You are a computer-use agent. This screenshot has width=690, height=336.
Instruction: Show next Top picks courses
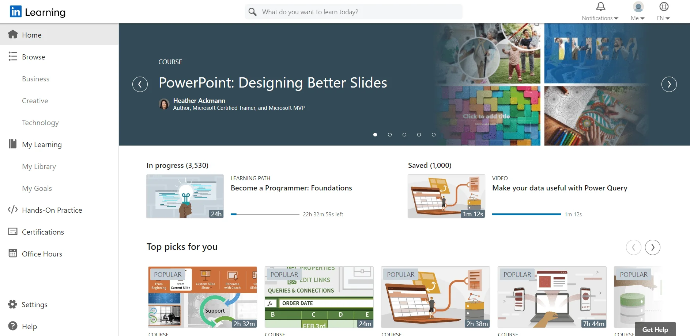click(x=653, y=247)
